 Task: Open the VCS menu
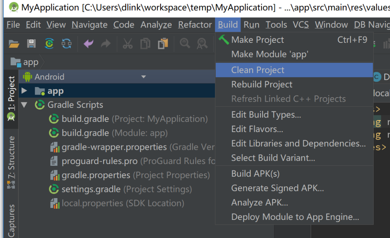[x=300, y=25]
